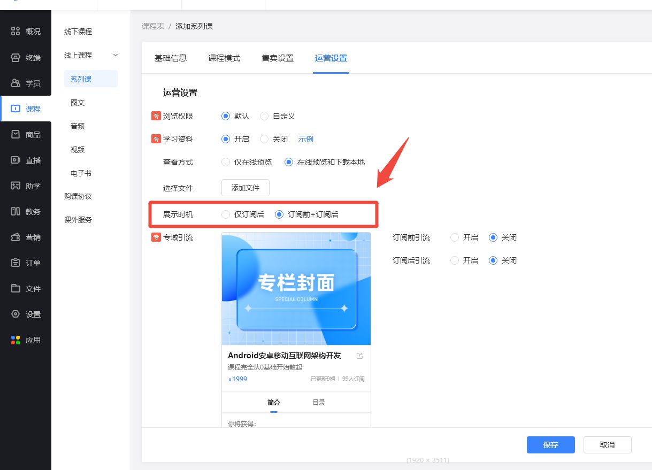Select 自定义 for 浏览权限
This screenshot has height=470, width=652.
(x=264, y=116)
